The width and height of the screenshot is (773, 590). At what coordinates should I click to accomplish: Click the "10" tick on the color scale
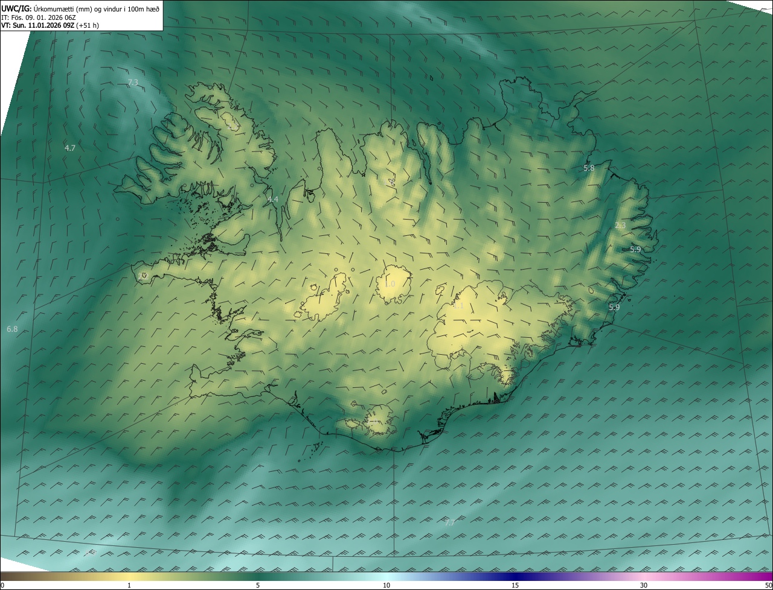[x=386, y=585]
